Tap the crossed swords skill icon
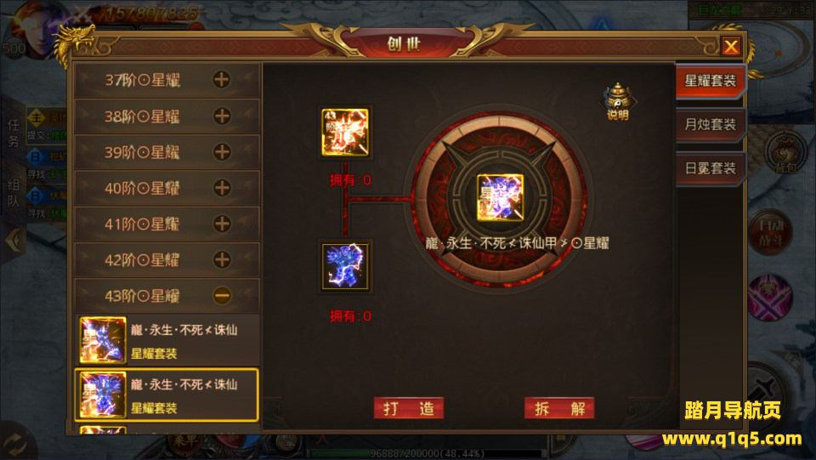This screenshot has height=460, width=816. pyautogui.click(x=770, y=297)
